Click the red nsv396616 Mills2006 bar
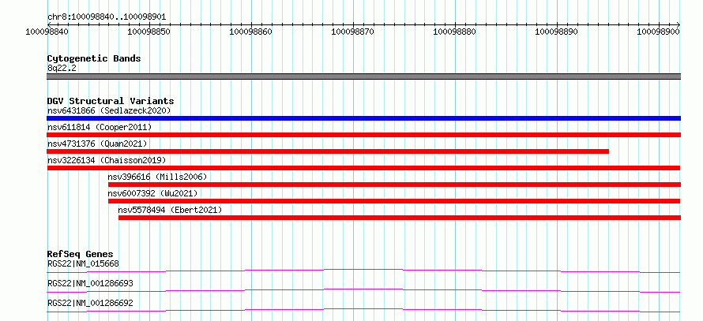703x321 pixels. [394, 185]
